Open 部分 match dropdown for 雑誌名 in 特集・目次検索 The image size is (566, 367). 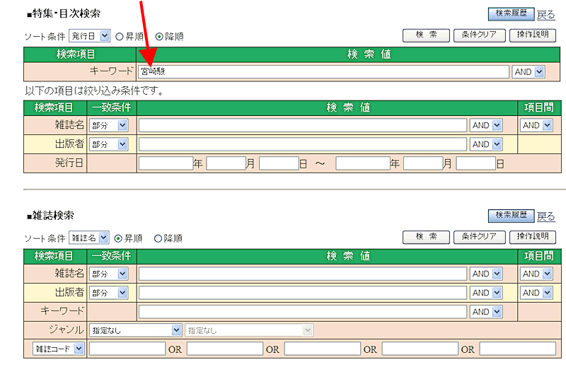108,125
